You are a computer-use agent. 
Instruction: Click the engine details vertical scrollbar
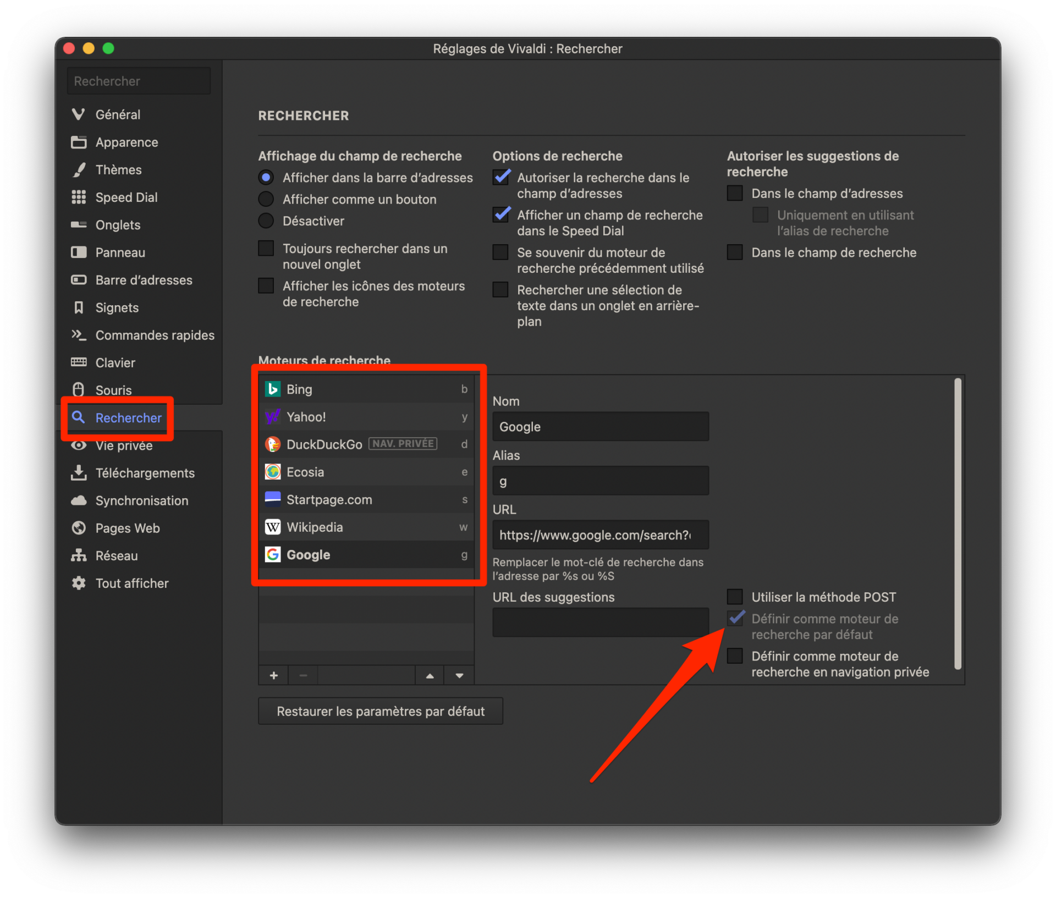click(958, 524)
